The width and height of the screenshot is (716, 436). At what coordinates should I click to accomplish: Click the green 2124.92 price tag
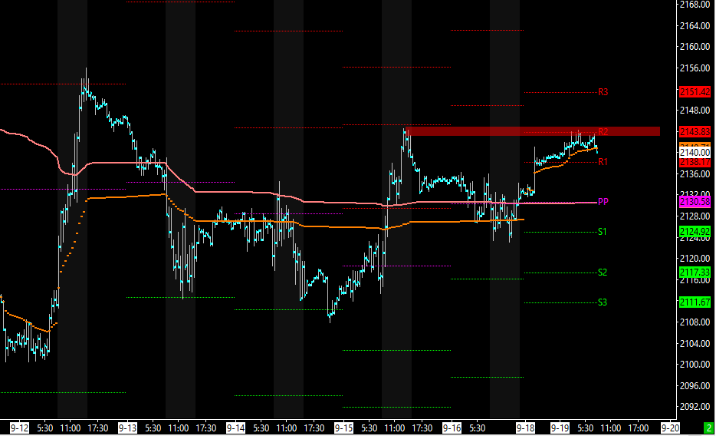coord(695,232)
